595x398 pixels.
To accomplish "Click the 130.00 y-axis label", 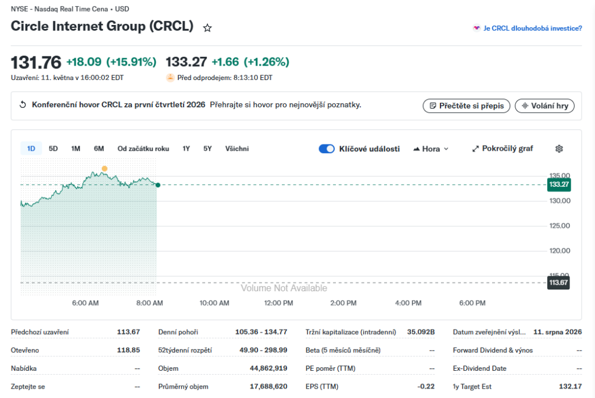I will click(x=560, y=201).
